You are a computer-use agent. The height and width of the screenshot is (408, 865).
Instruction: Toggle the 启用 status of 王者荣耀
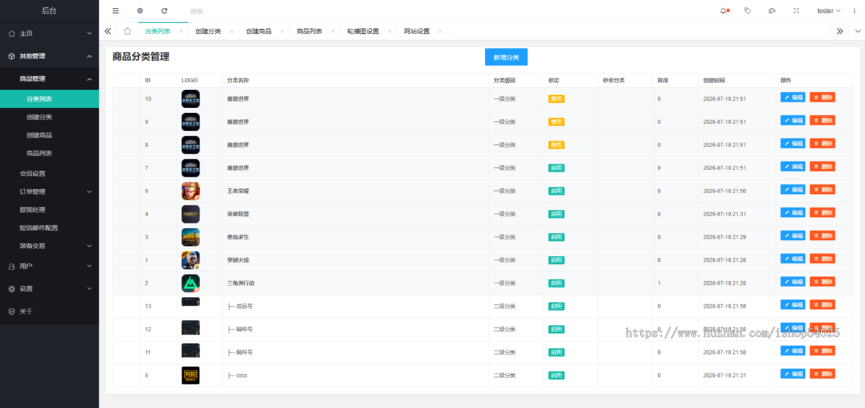pos(556,191)
